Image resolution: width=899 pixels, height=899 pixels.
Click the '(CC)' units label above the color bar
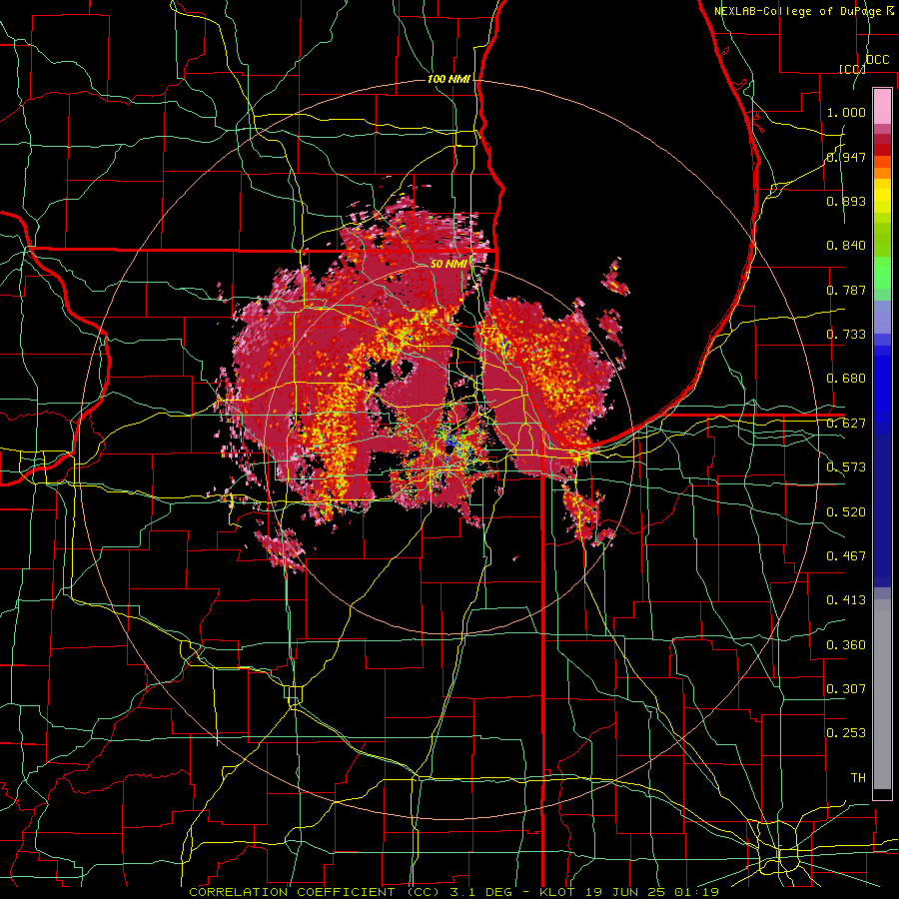pos(852,69)
